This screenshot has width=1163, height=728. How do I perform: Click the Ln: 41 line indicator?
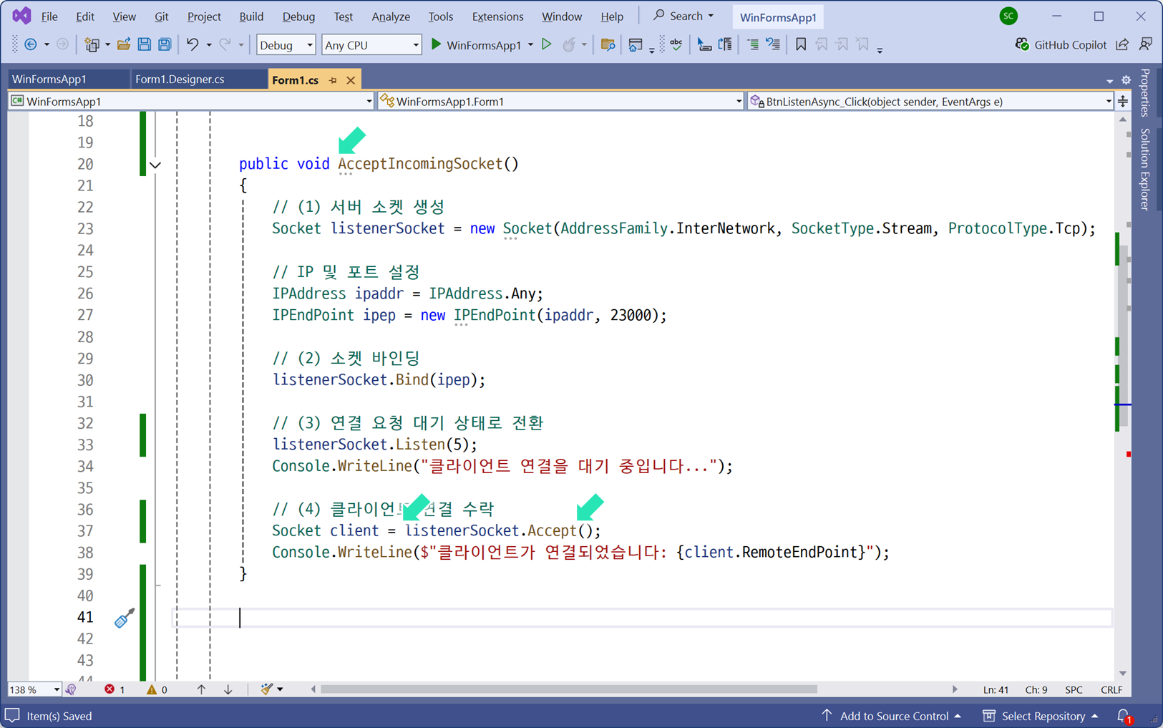click(x=996, y=689)
